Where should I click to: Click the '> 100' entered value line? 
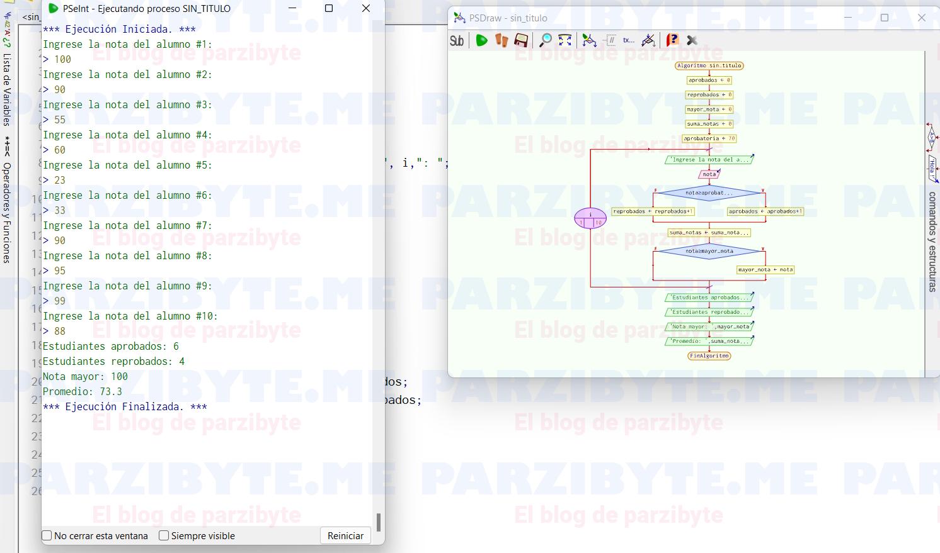(57, 59)
